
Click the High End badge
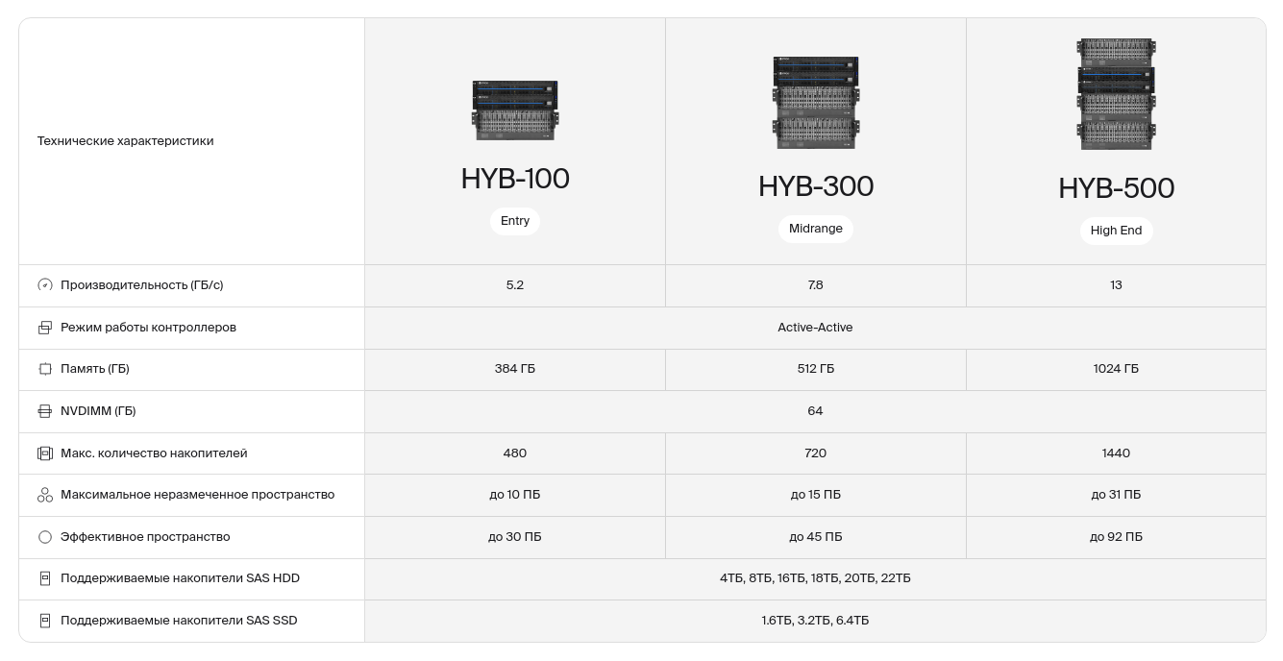pos(1116,231)
